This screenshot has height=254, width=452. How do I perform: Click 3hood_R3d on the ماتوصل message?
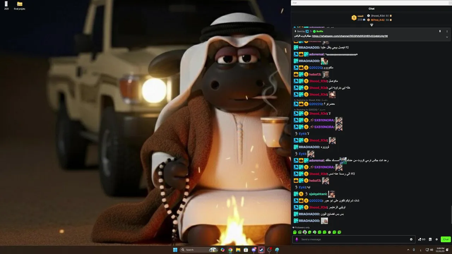[318, 81]
